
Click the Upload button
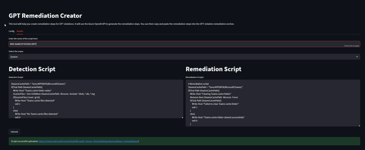[14, 132]
